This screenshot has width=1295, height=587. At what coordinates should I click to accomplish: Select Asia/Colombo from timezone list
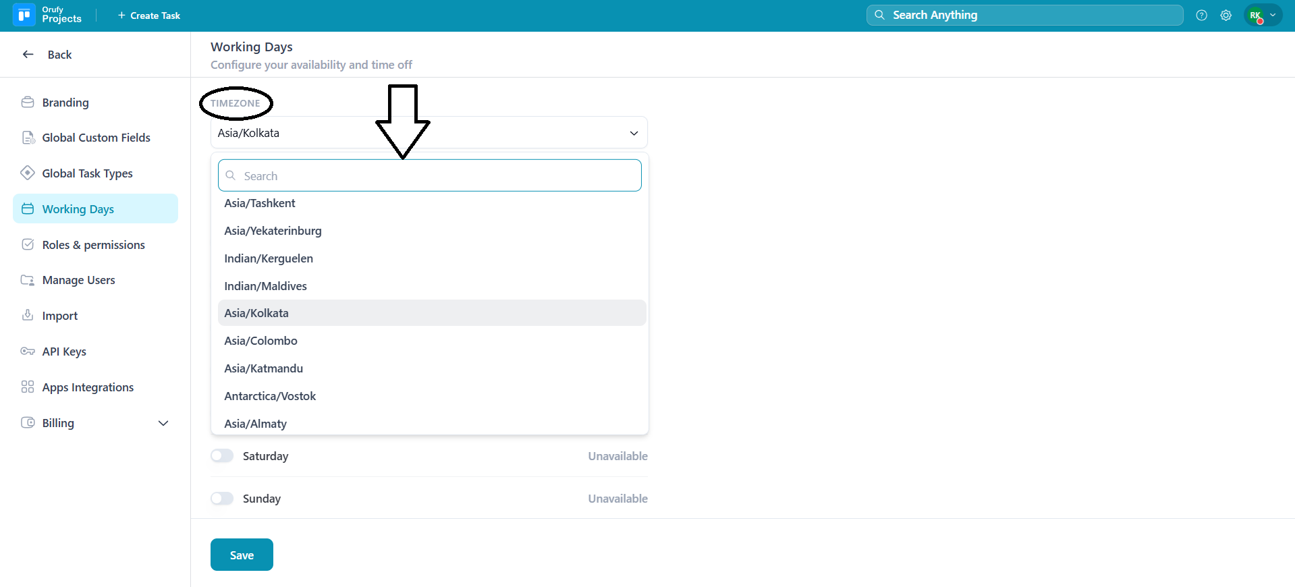coord(260,341)
